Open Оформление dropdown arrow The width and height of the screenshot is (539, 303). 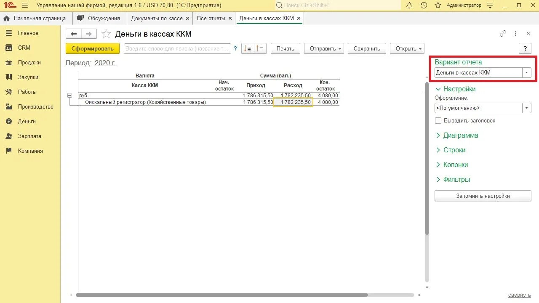click(527, 108)
